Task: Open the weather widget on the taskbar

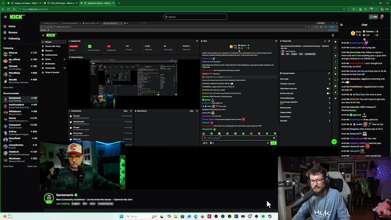Action: coord(8,216)
